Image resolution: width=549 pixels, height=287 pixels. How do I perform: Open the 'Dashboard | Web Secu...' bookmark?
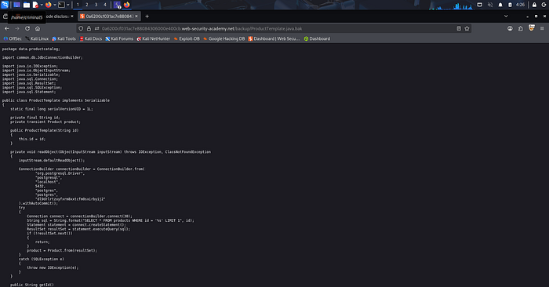coord(274,38)
